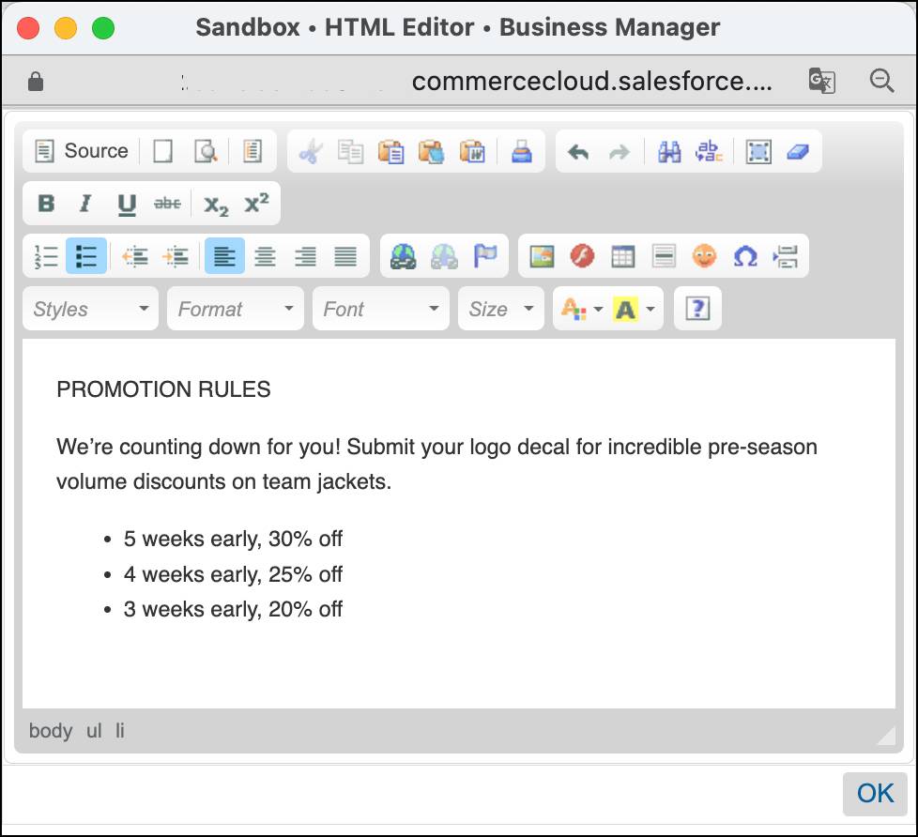Select ul in the elements path
Image resolution: width=918 pixels, height=837 pixels.
94,730
